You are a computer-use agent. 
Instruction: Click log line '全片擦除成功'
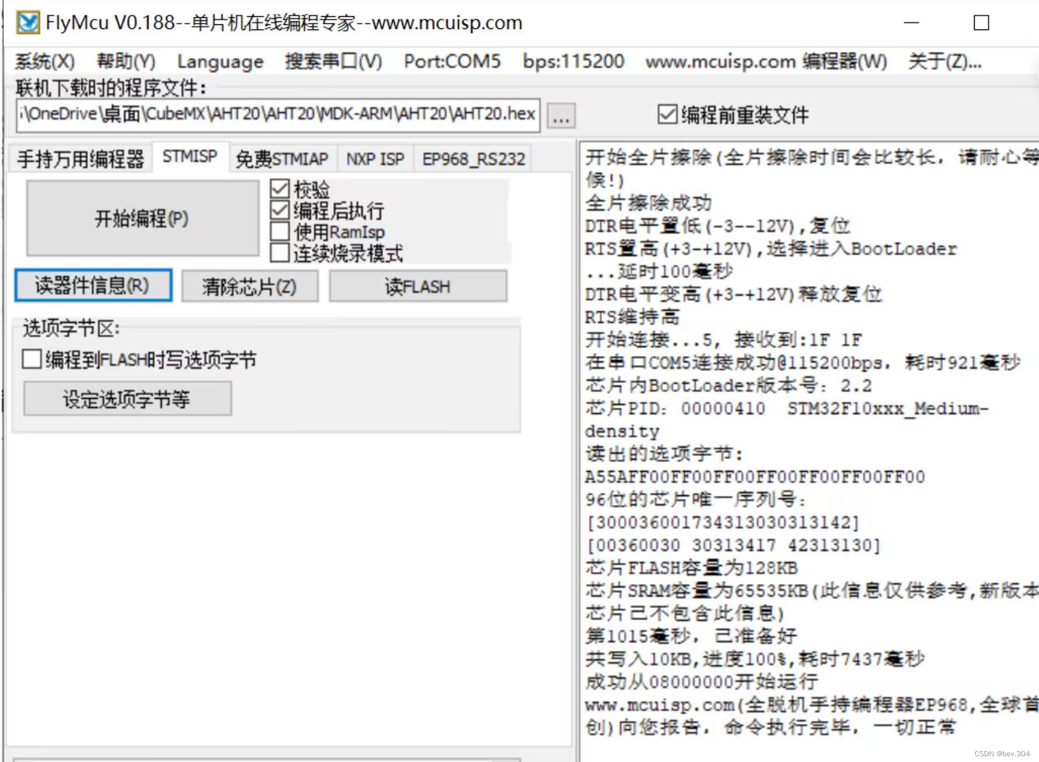click(648, 203)
